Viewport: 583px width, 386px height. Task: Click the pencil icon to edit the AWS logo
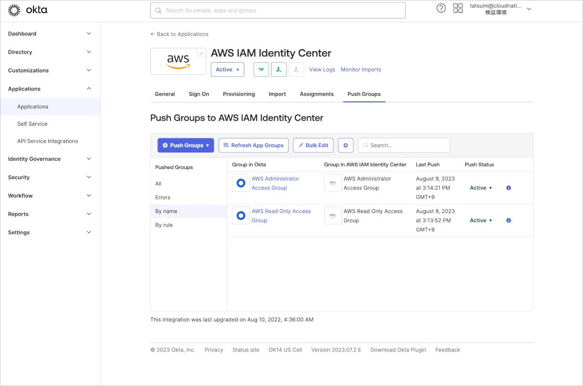(x=201, y=53)
